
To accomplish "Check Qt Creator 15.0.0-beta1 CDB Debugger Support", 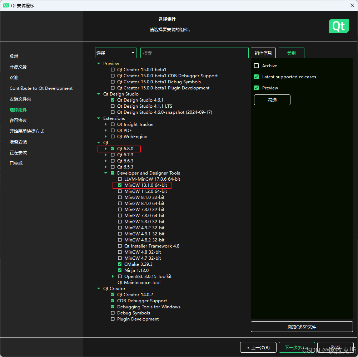I will coord(113,75).
